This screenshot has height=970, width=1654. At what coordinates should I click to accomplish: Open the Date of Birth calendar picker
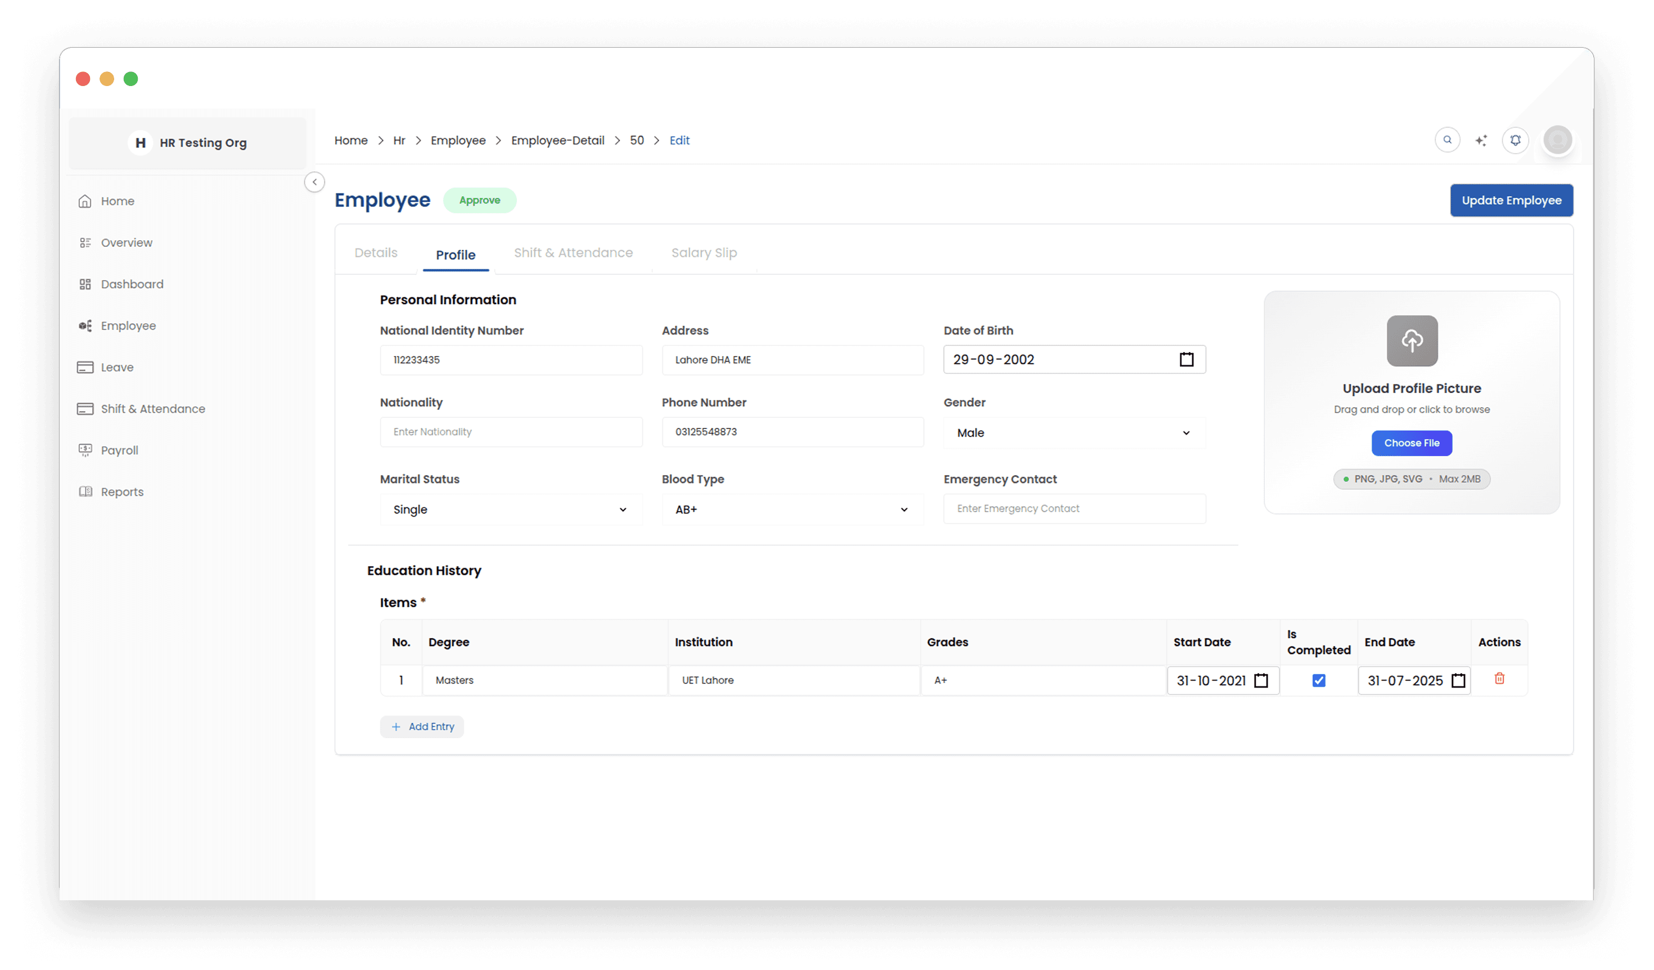coord(1186,359)
